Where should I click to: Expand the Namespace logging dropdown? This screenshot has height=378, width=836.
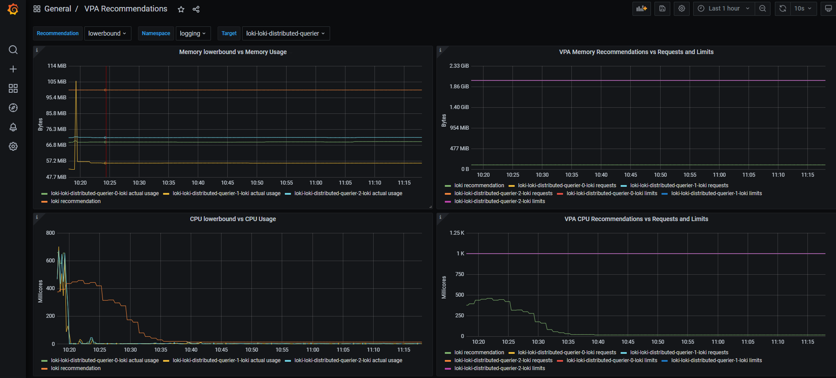point(193,33)
